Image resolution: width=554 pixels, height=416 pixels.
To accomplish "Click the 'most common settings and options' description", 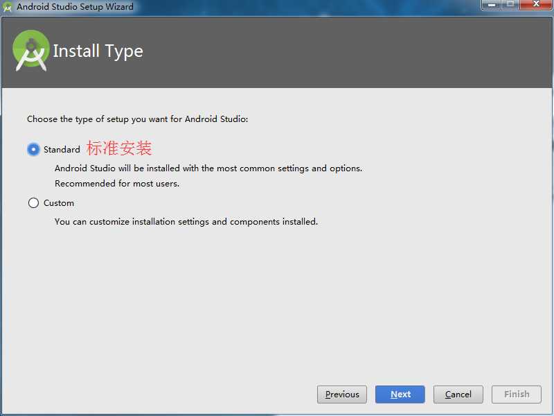I will (x=208, y=168).
